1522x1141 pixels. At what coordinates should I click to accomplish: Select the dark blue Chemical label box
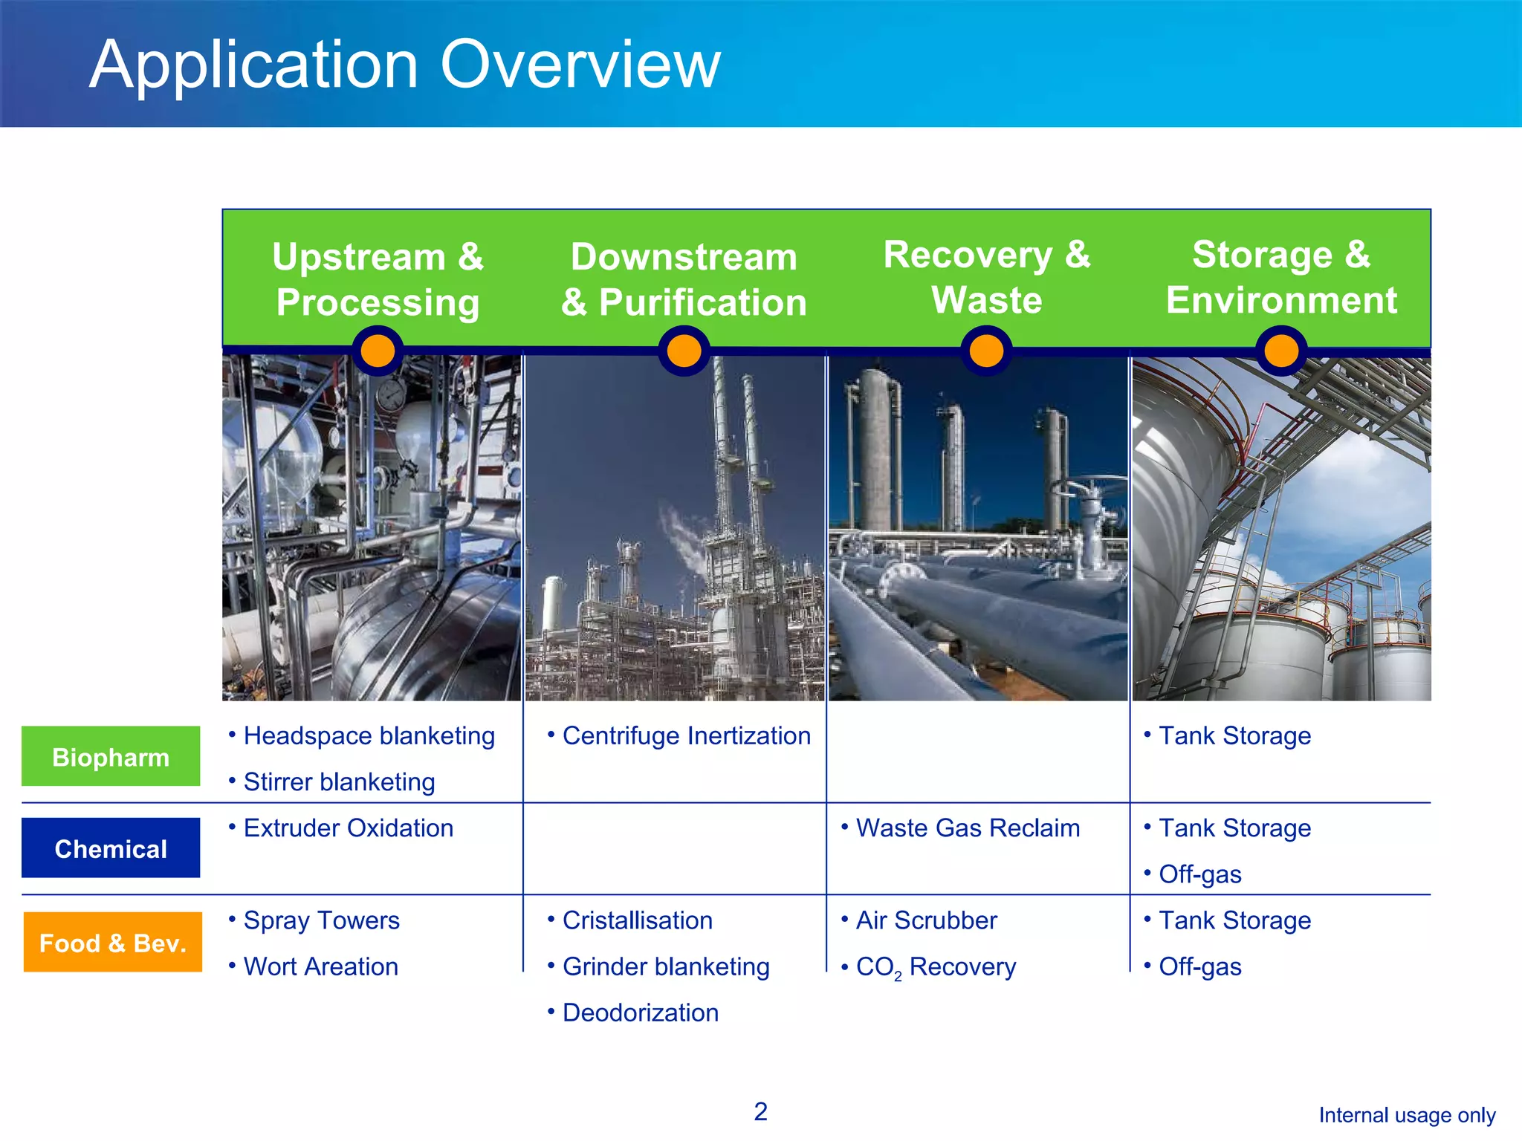click(111, 848)
